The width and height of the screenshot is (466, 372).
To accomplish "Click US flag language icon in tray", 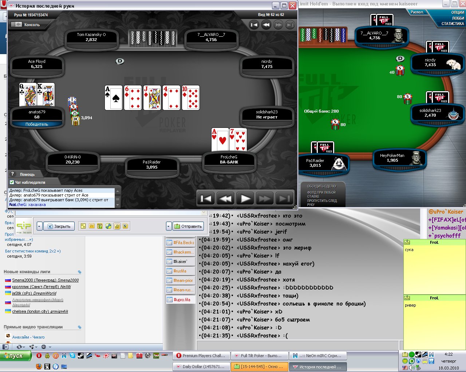I will tap(405, 368).
